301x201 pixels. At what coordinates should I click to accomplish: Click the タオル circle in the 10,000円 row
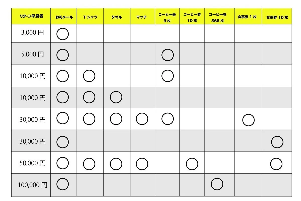[116, 97]
